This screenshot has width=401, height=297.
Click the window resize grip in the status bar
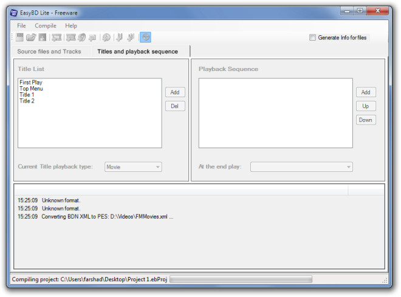[385, 281]
